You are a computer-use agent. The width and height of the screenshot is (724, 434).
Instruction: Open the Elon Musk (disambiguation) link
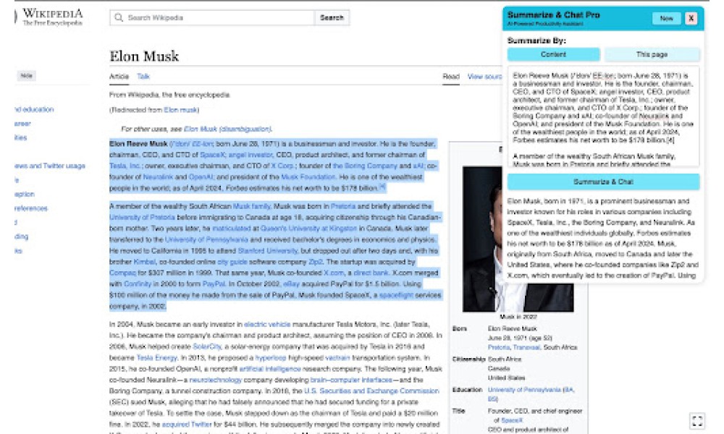[227, 129]
